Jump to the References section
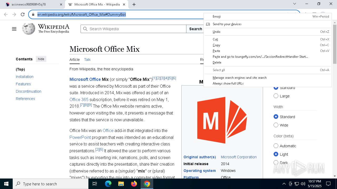The height and width of the screenshot is (189, 337). [25, 99]
